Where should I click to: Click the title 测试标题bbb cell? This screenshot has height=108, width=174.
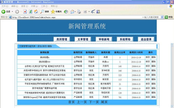point(44,62)
